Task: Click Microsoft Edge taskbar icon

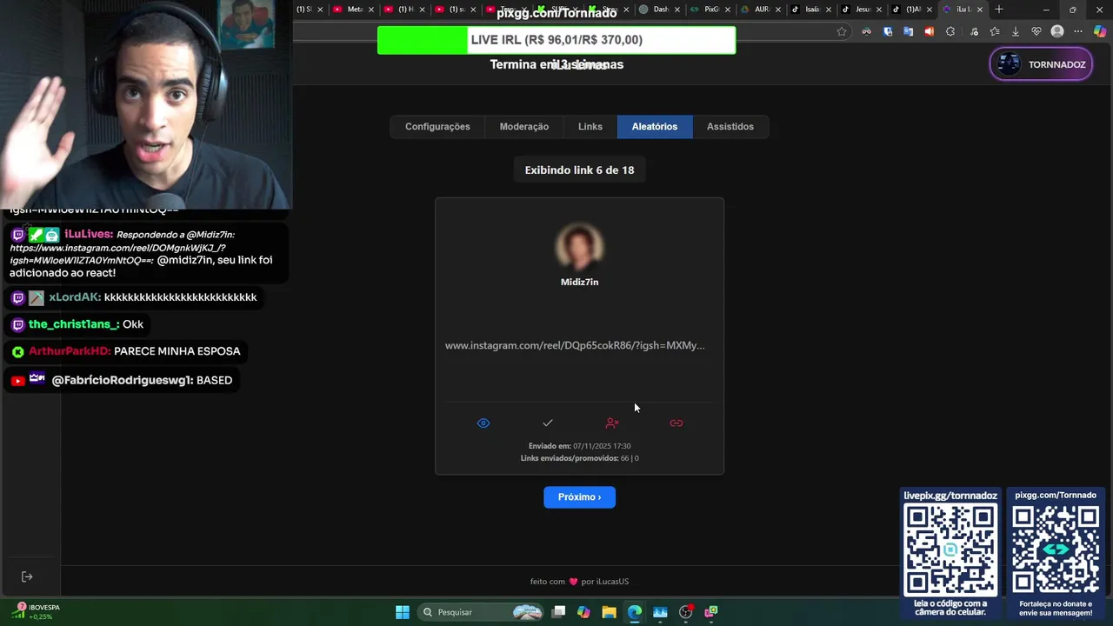Action: [x=635, y=612]
